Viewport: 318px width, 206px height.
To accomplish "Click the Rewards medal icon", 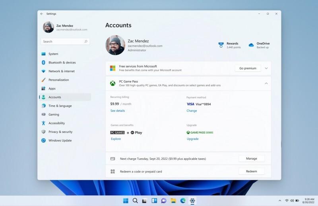I will [221, 45].
